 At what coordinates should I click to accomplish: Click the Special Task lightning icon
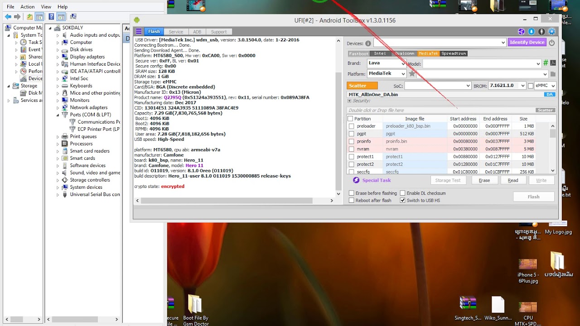click(x=356, y=180)
